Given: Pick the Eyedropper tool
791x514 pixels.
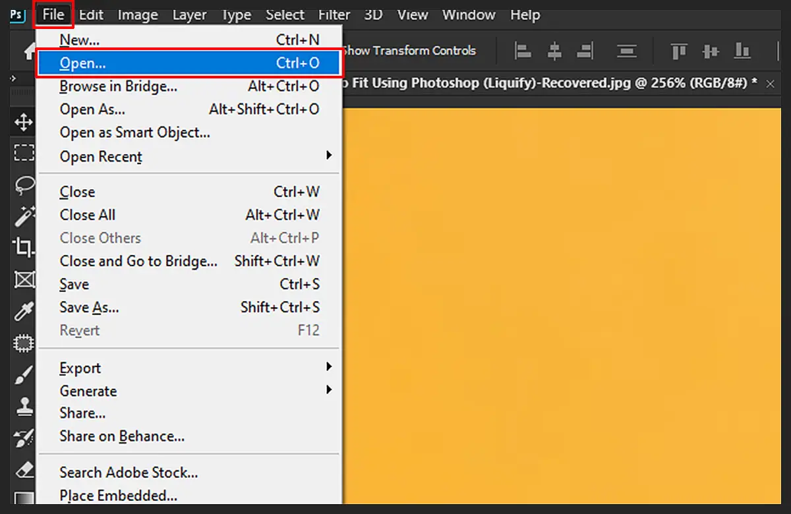Looking at the screenshot, I should (x=23, y=311).
